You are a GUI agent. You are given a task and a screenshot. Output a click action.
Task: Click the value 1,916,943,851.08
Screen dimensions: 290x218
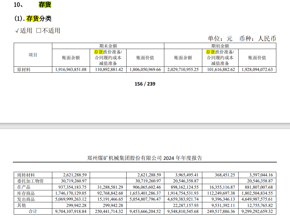(x=71, y=70)
